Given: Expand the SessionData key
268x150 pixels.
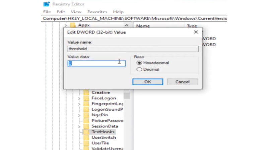Looking at the screenshot, I should click(79, 126).
